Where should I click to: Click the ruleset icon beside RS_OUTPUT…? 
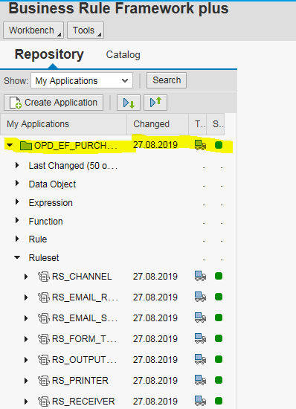click(x=44, y=360)
